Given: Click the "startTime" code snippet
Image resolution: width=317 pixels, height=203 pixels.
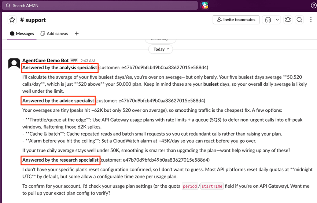Looking at the screenshot, I should (x=212, y=186).
